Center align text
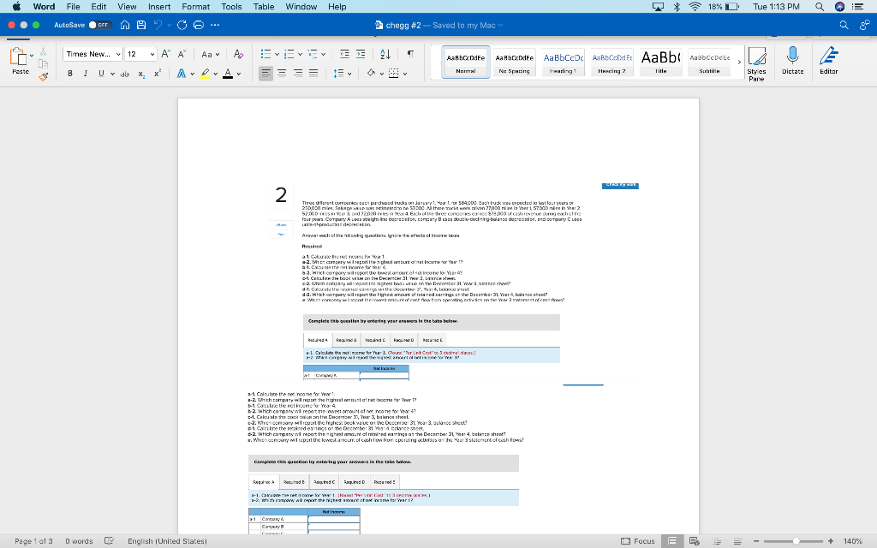Image resolution: width=877 pixels, height=548 pixels. pyautogui.click(x=282, y=74)
